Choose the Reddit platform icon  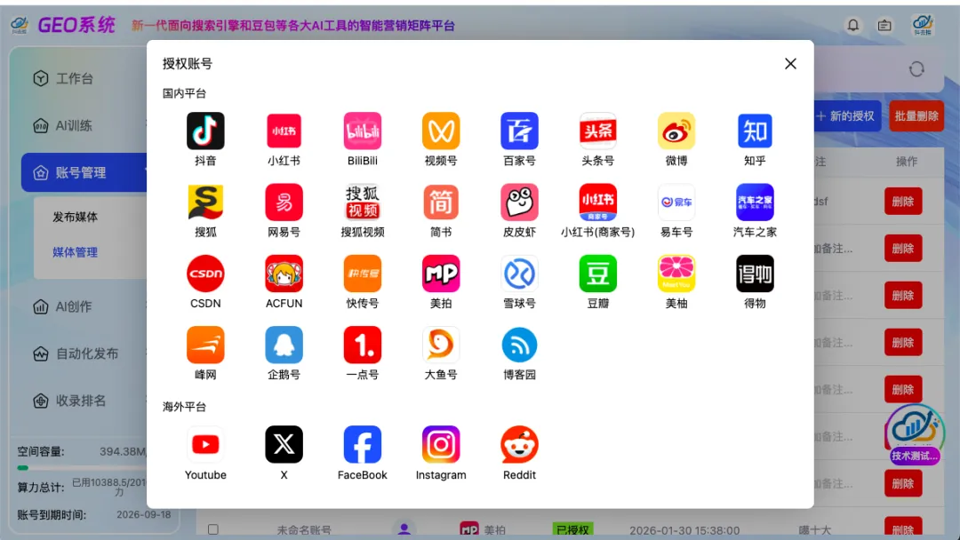click(x=519, y=445)
